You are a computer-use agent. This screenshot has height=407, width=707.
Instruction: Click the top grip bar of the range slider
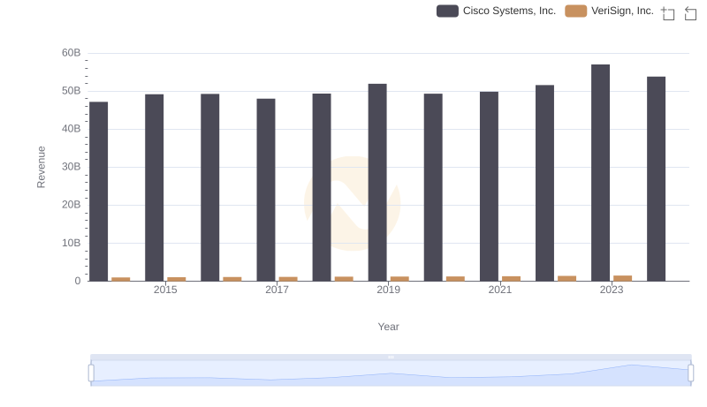391,357
